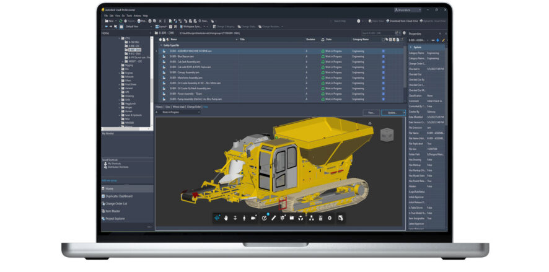Click the folder tree vertical scrollbar

click(152, 81)
